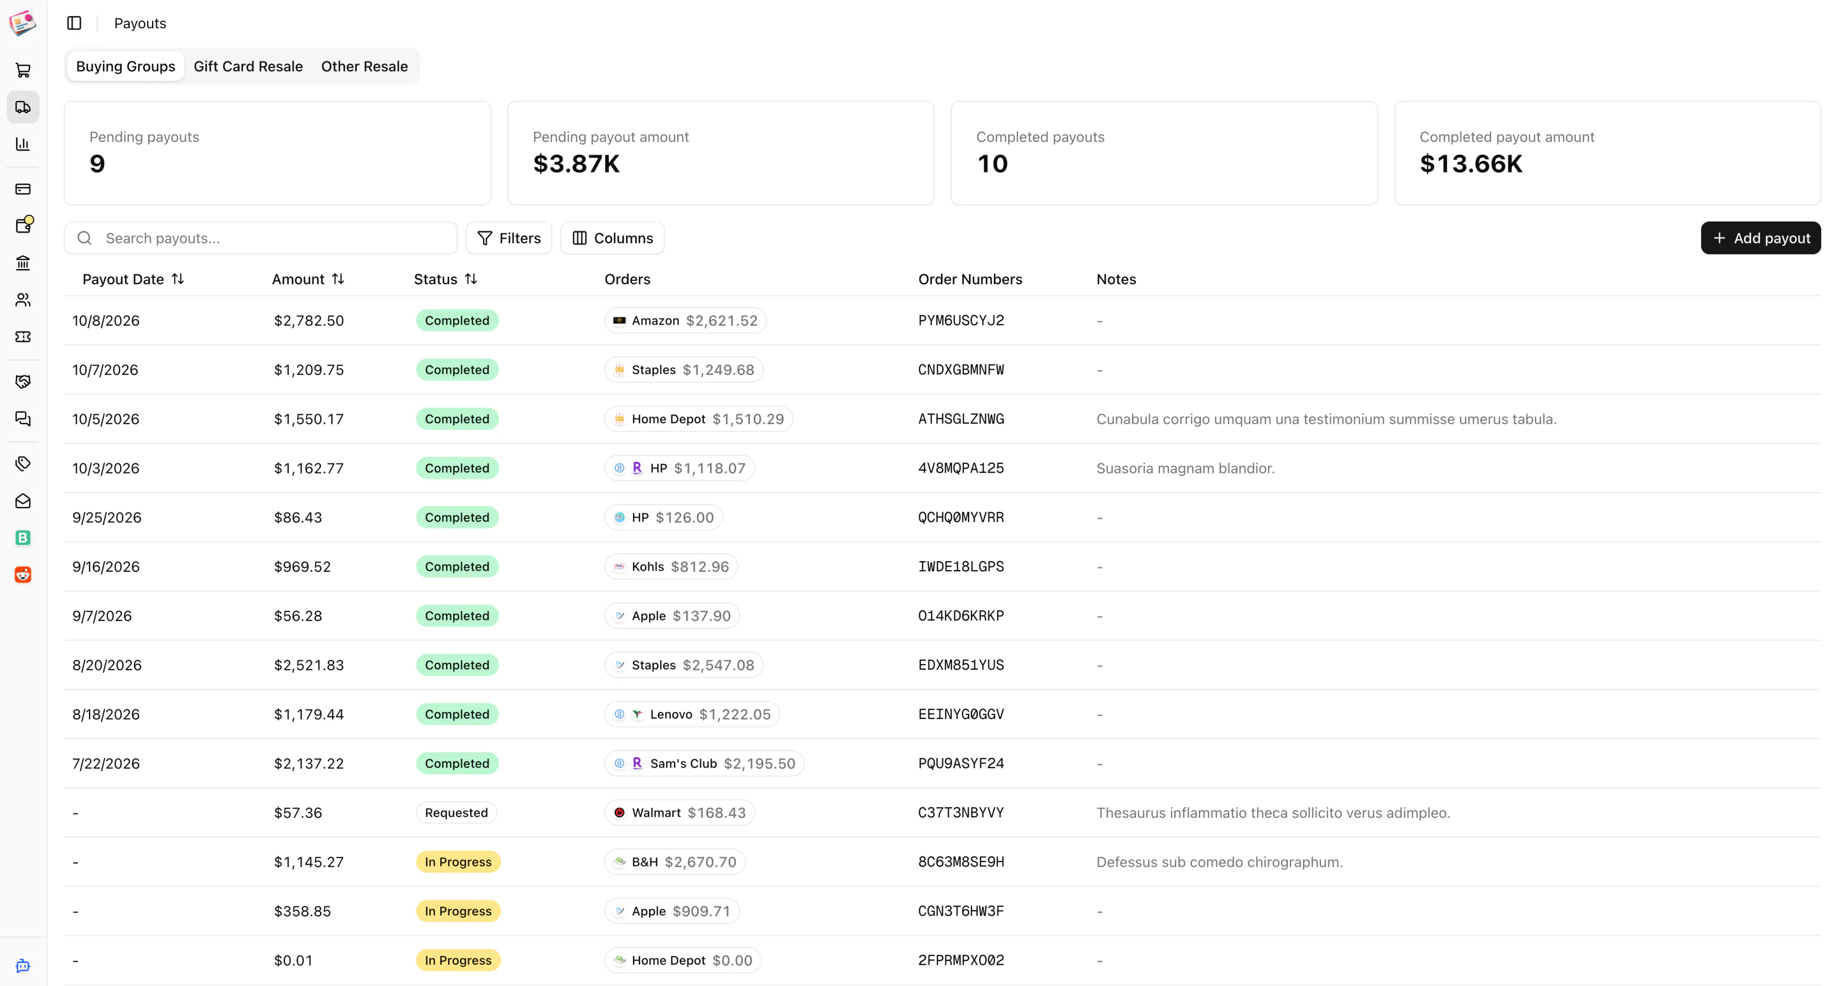Select order number PYM6USCYJ2
The image size is (1836, 986).
pos(961,321)
